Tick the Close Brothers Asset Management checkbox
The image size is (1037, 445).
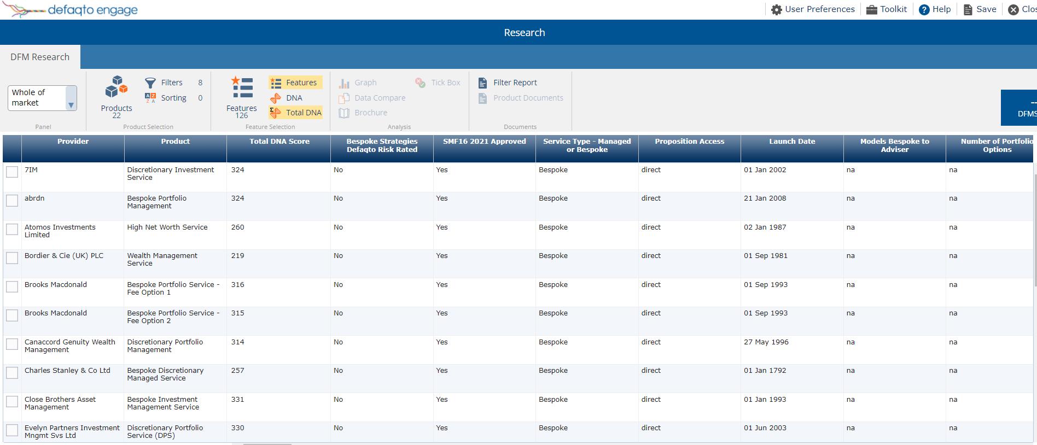coord(12,401)
